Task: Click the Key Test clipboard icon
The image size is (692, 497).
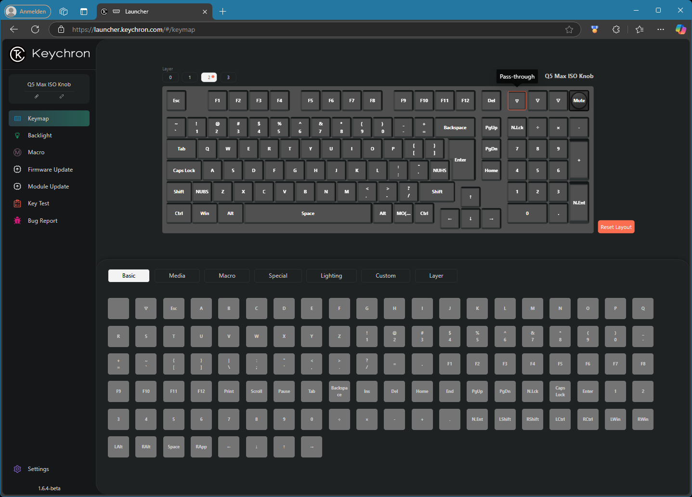Action: [18, 203]
